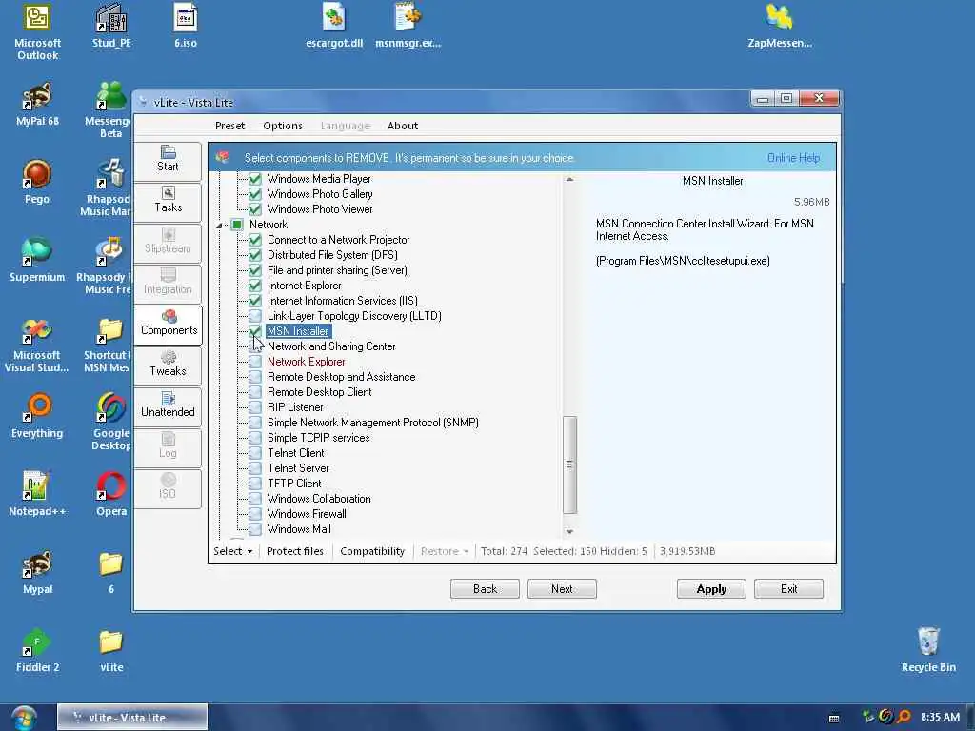Check Telnet Client component checkbox
Viewport: 975px width, 731px height.
(255, 453)
